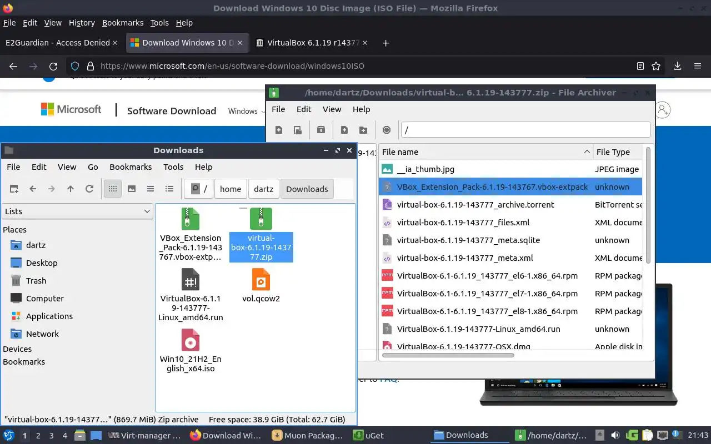Open Network in Places sidebar
The height and width of the screenshot is (444, 711).
click(42, 334)
